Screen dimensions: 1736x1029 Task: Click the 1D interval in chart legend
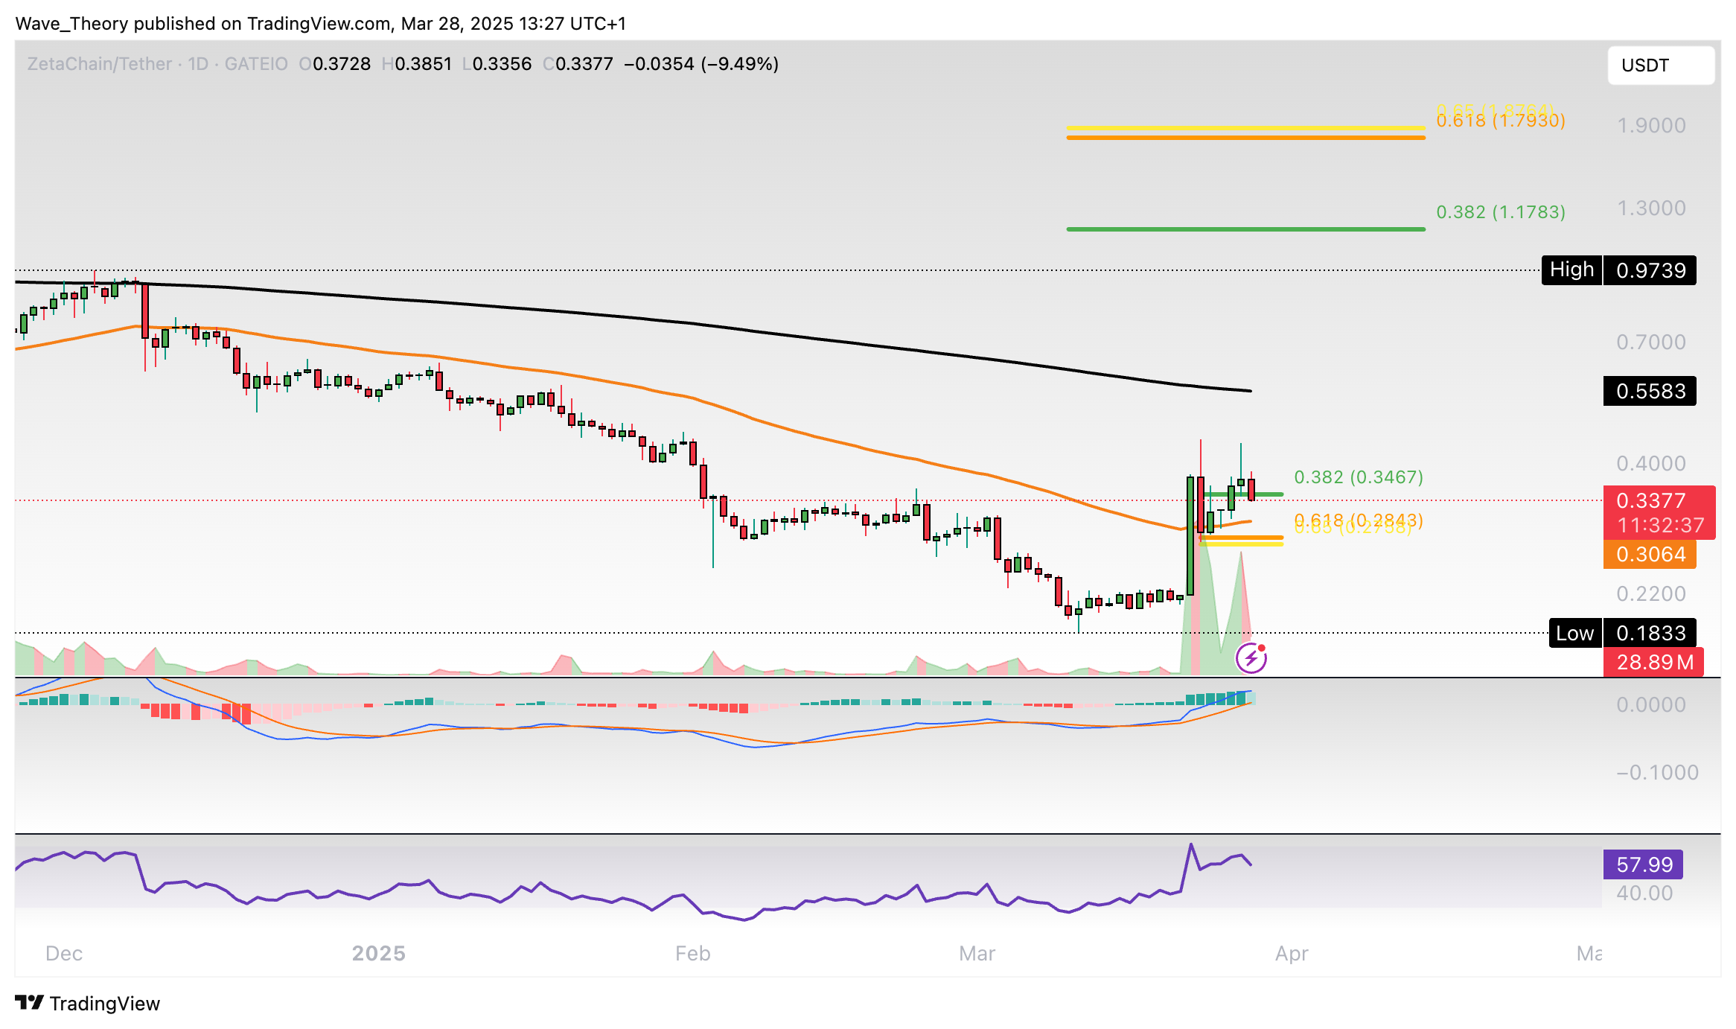click(x=198, y=64)
